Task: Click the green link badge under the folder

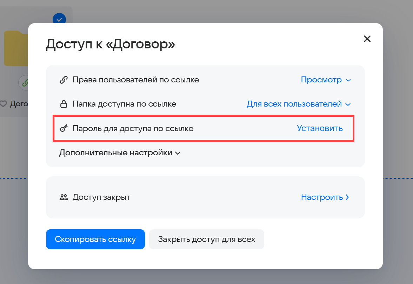Action: click(24, 83)
